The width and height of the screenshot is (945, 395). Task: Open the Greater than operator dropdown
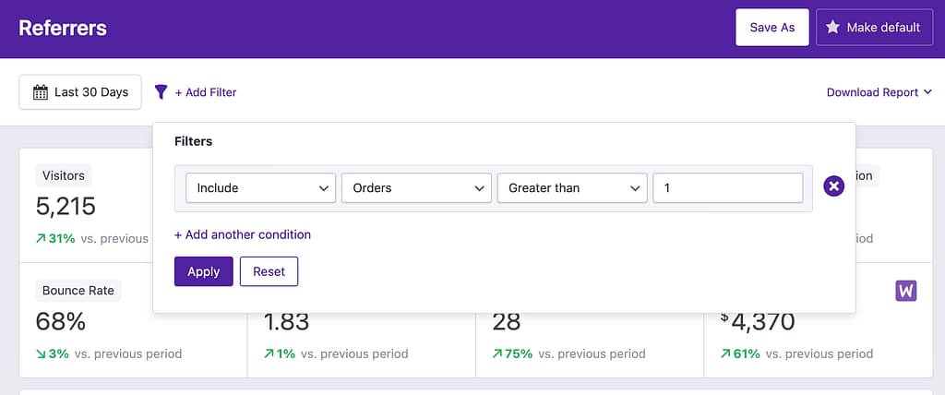572,188
